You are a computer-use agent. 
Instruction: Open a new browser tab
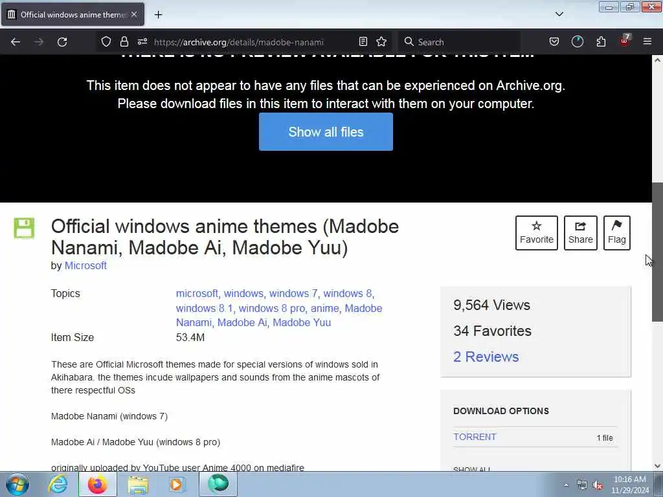(158, 15)
